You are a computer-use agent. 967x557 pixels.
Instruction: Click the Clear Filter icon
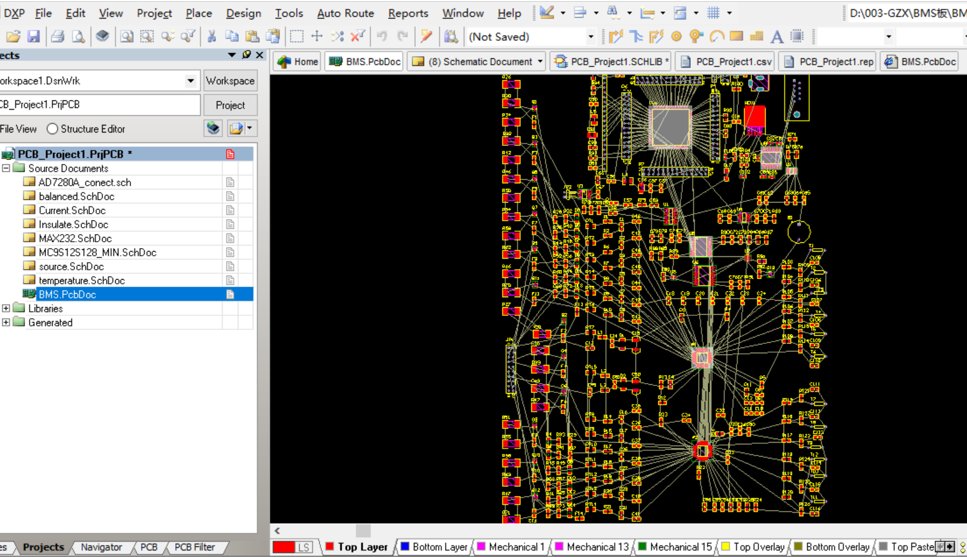click(358, 37)
